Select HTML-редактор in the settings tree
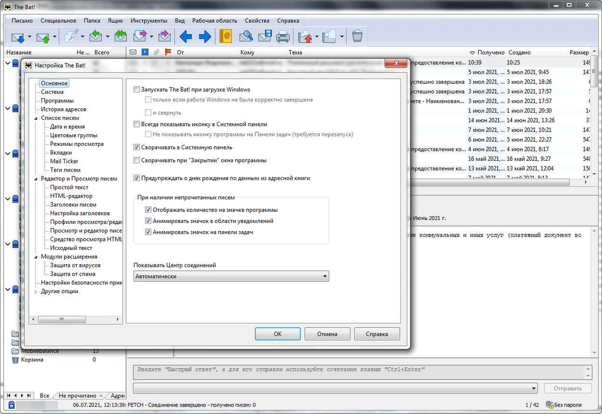 [x=71, y=196]
